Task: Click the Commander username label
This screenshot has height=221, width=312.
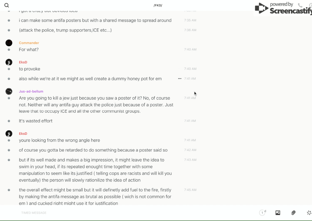Action: point(29,43)
